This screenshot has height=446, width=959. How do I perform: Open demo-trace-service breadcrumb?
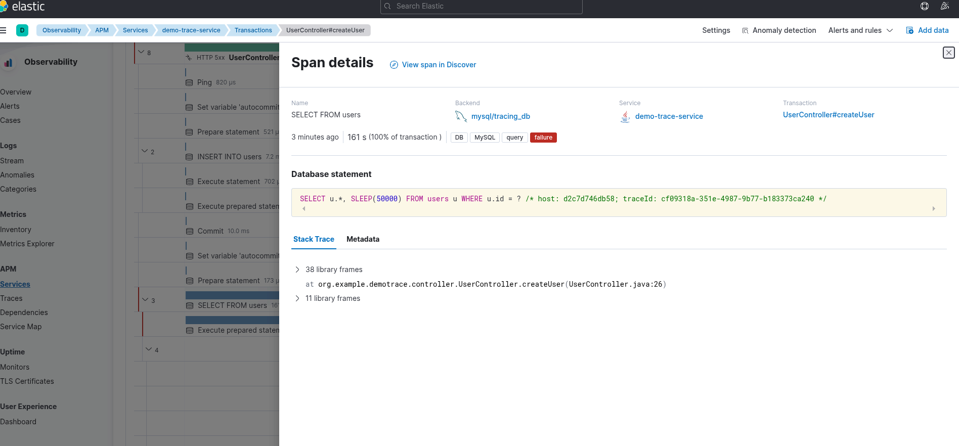coord(191,30)
